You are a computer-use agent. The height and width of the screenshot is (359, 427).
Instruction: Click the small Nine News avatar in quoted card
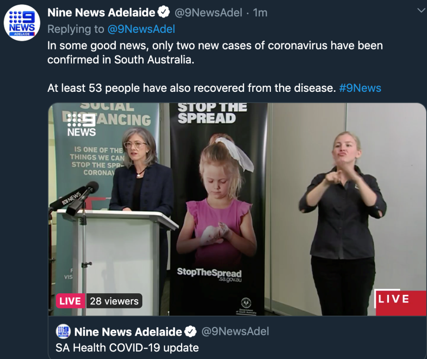(x=63, y=331)
